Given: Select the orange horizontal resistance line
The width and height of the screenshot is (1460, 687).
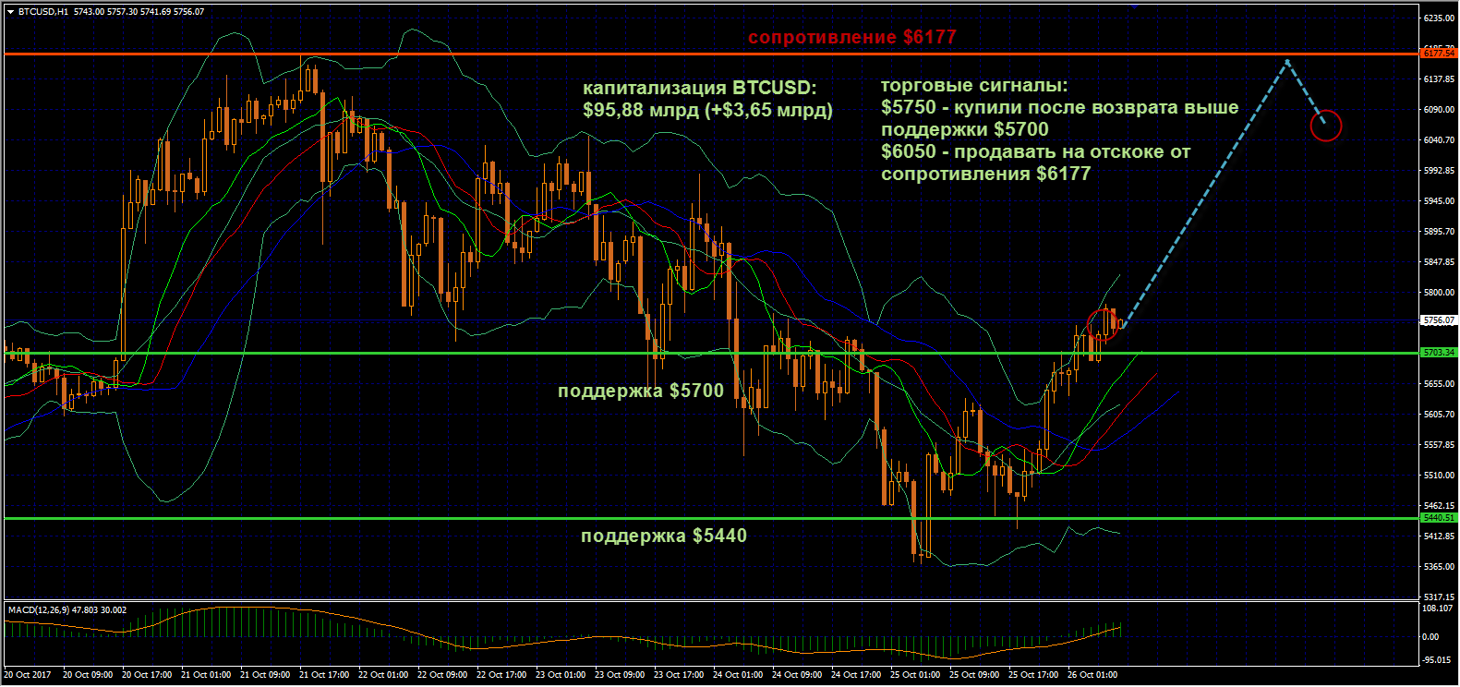Looking at the screenshot, I should click(711, 54).
